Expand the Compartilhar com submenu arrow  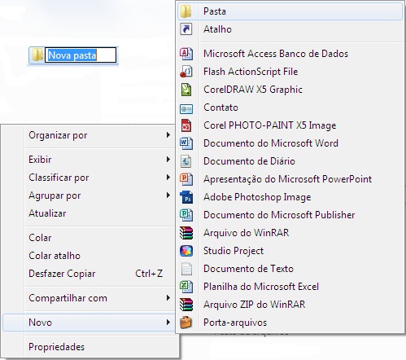tap(168, 298)
